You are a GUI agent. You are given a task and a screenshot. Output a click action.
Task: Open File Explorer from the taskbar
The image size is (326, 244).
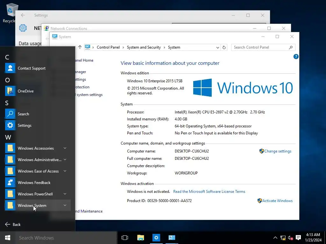pyautogui.click(x=140, y=238)
